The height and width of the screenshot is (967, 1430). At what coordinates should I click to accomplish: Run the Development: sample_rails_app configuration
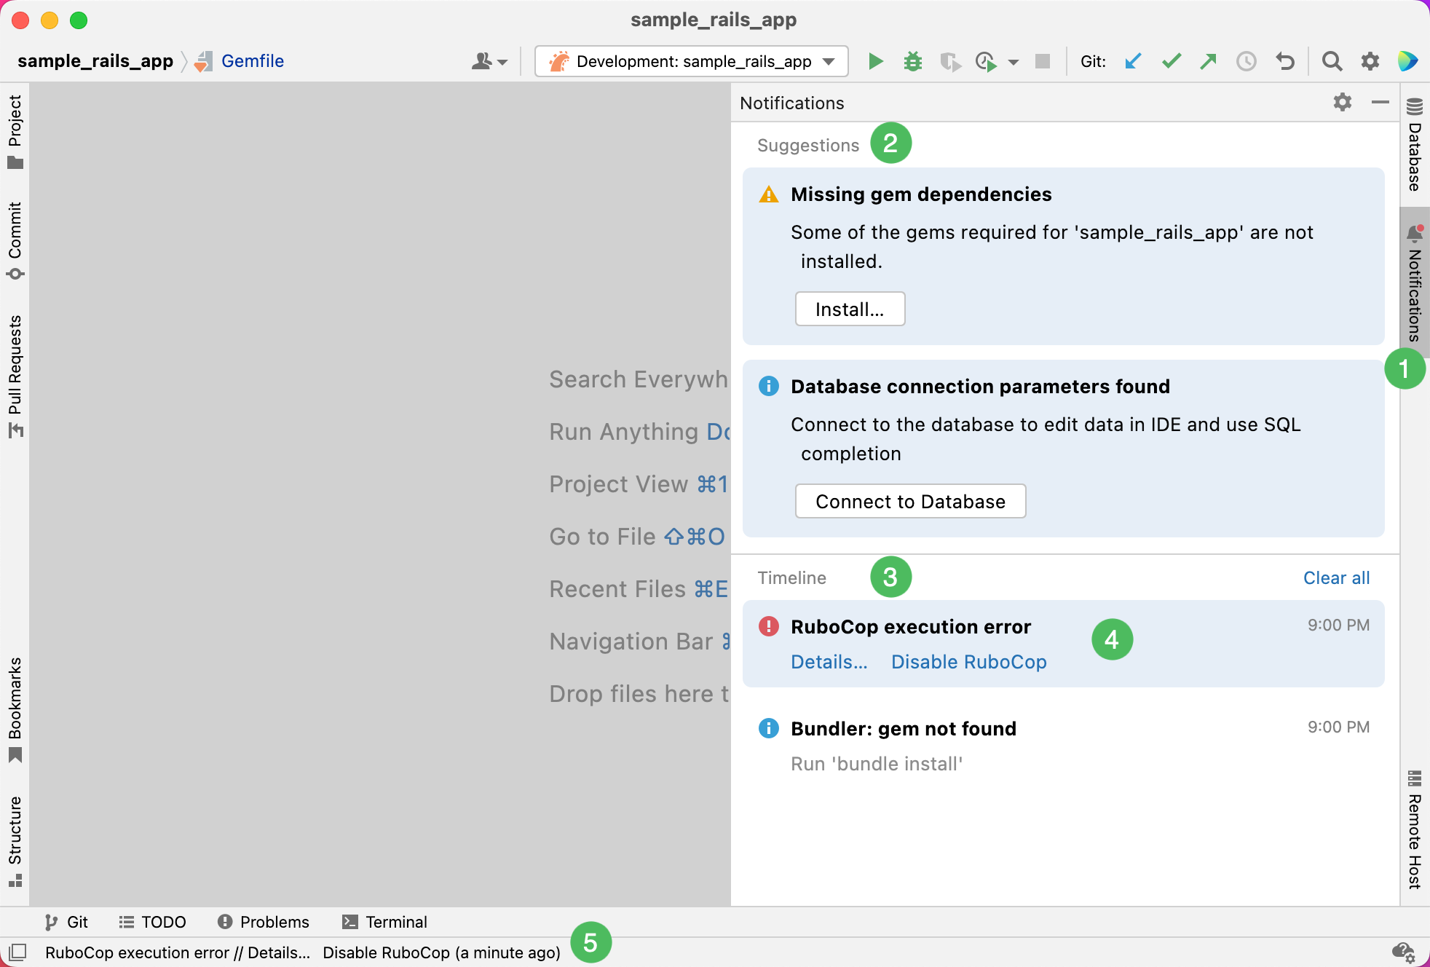point(875,61)
